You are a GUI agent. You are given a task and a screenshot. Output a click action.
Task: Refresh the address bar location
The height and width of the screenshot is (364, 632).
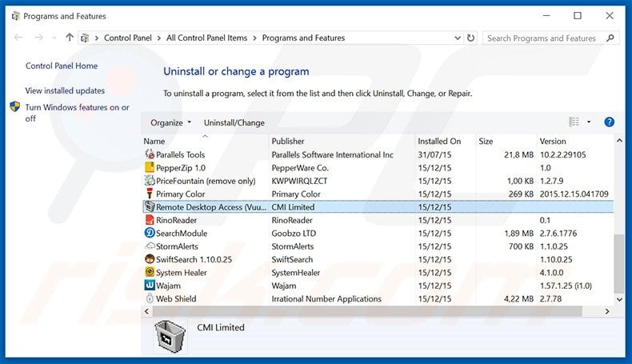tap(470, 38)
